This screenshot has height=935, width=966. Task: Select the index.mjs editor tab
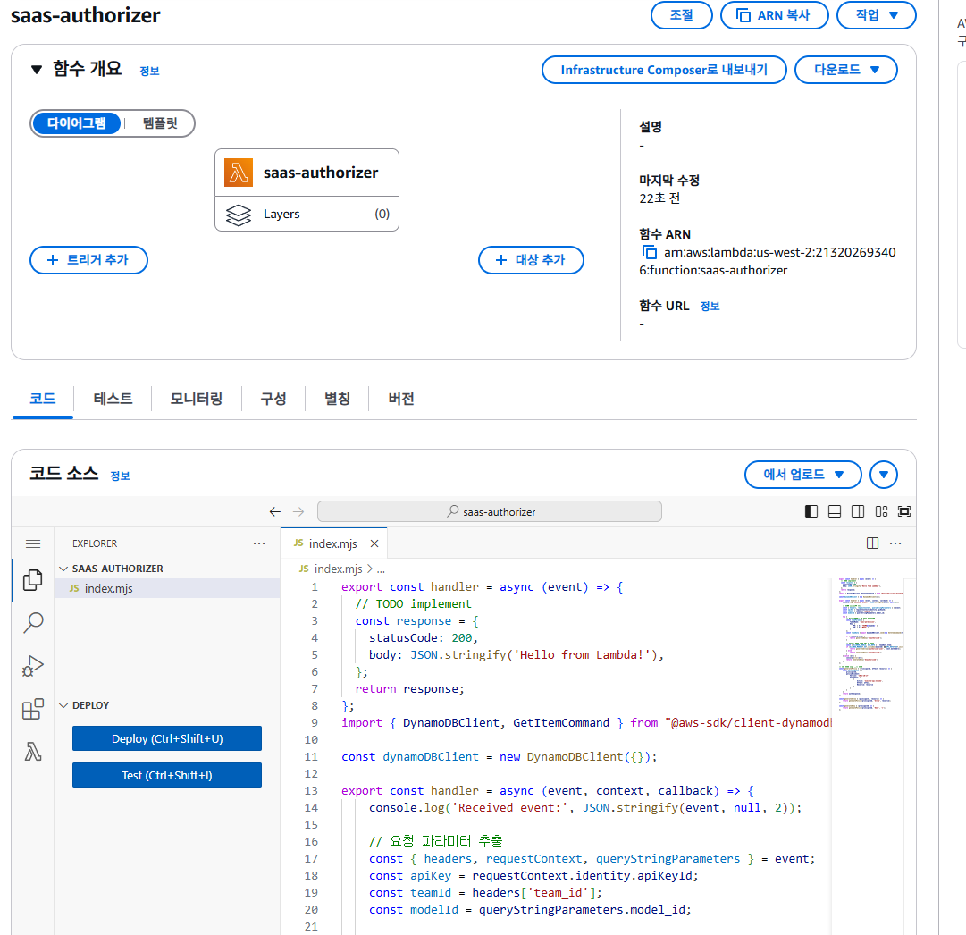pos(333,543)
